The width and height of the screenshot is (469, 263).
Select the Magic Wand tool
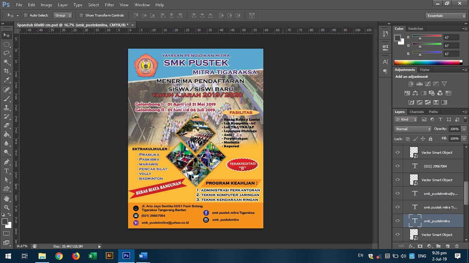(7, 62)
